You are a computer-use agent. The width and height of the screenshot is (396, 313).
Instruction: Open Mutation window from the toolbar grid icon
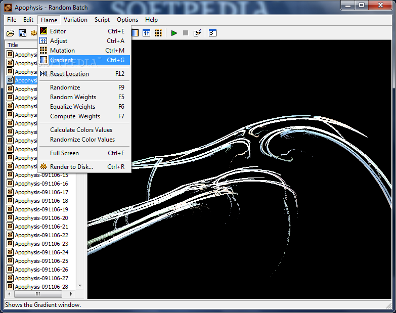pos(158,33)
